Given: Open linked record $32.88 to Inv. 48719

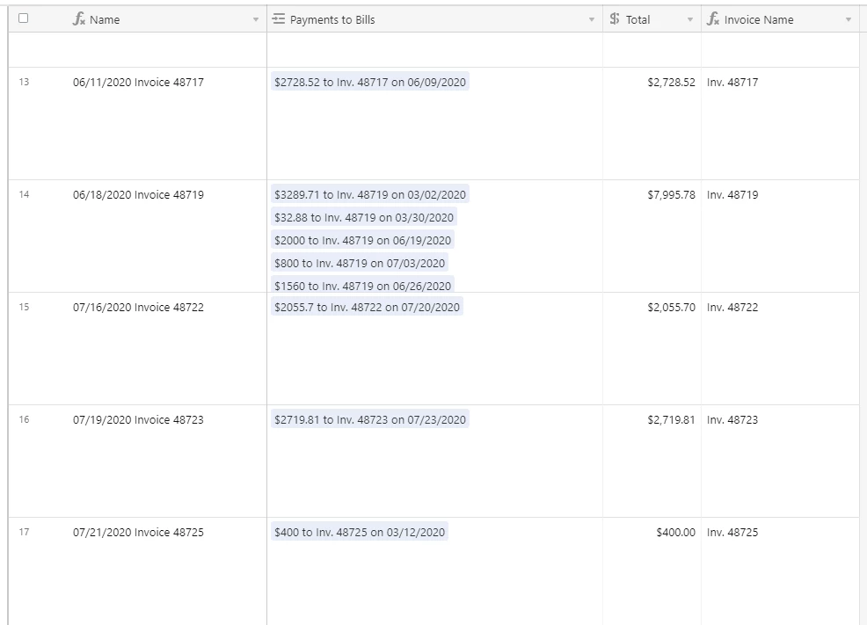Looking at the screenshot, I should (364, 217).
